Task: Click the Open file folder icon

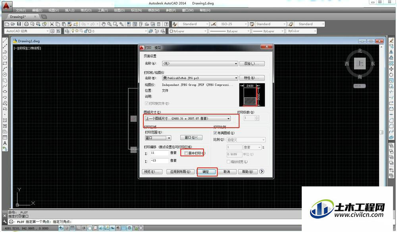Action: [13, 24]
